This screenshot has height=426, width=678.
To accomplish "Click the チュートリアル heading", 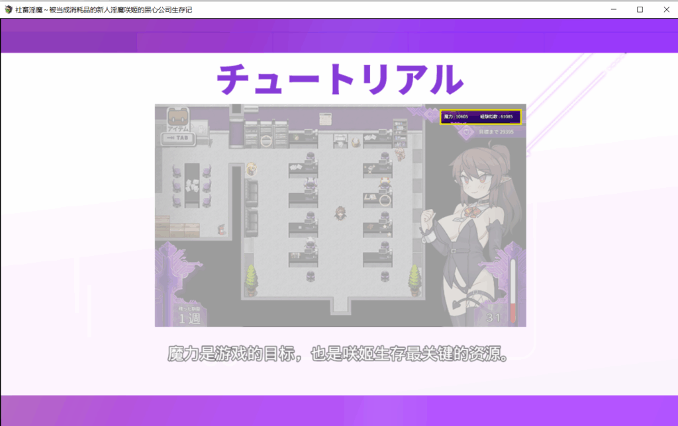I will click(340, 79).
